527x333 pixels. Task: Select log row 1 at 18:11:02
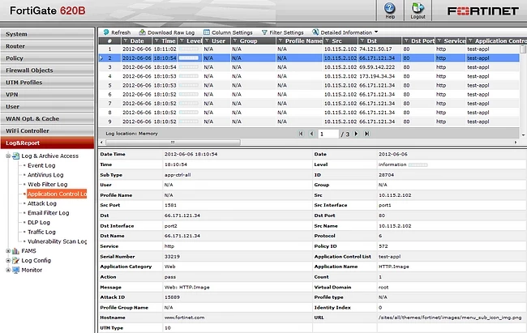point(309,49)
